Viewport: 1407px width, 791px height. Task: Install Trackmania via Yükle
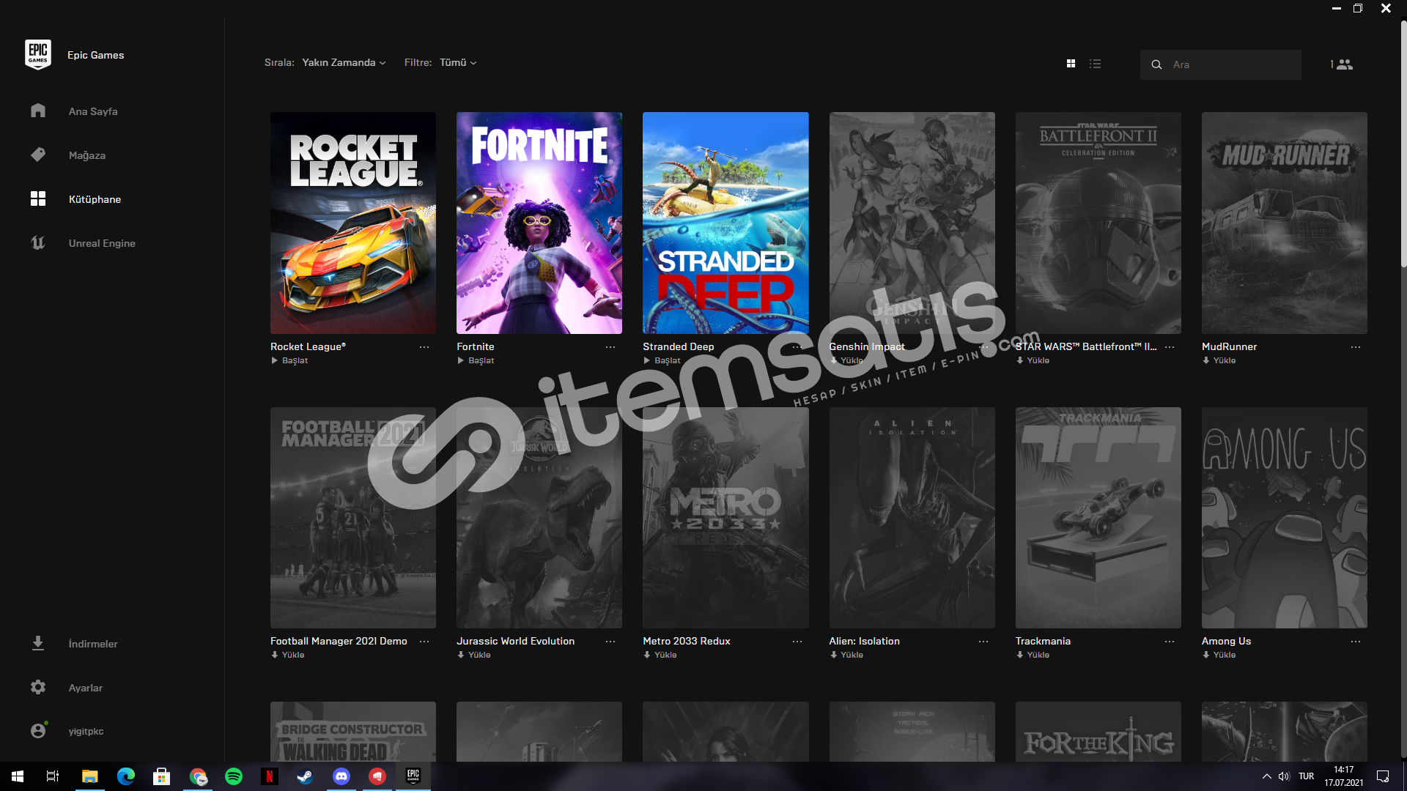tap(1033, 655)
